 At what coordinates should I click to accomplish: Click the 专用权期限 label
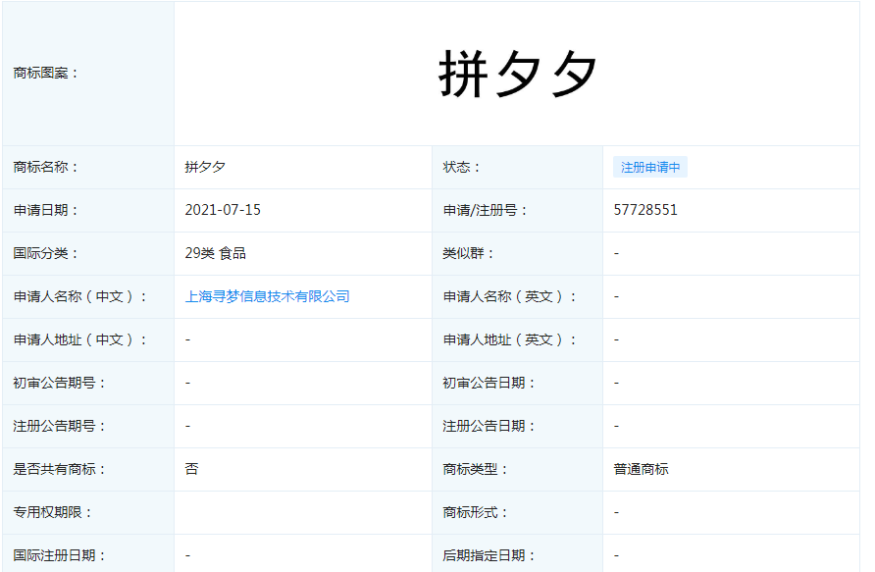pyautogui.click(x=53, y=512)
